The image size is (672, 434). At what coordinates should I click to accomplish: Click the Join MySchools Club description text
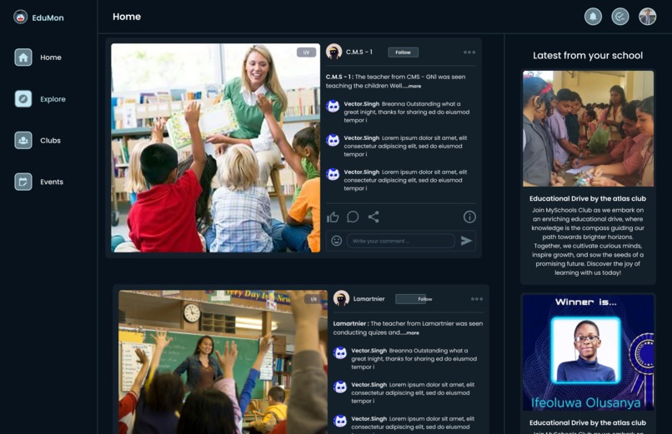588,242
